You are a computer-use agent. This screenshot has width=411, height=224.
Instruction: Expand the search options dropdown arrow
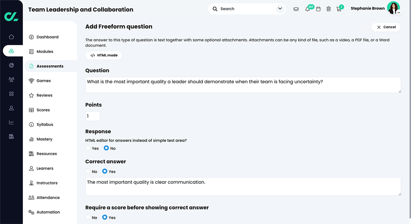point(280,9)
